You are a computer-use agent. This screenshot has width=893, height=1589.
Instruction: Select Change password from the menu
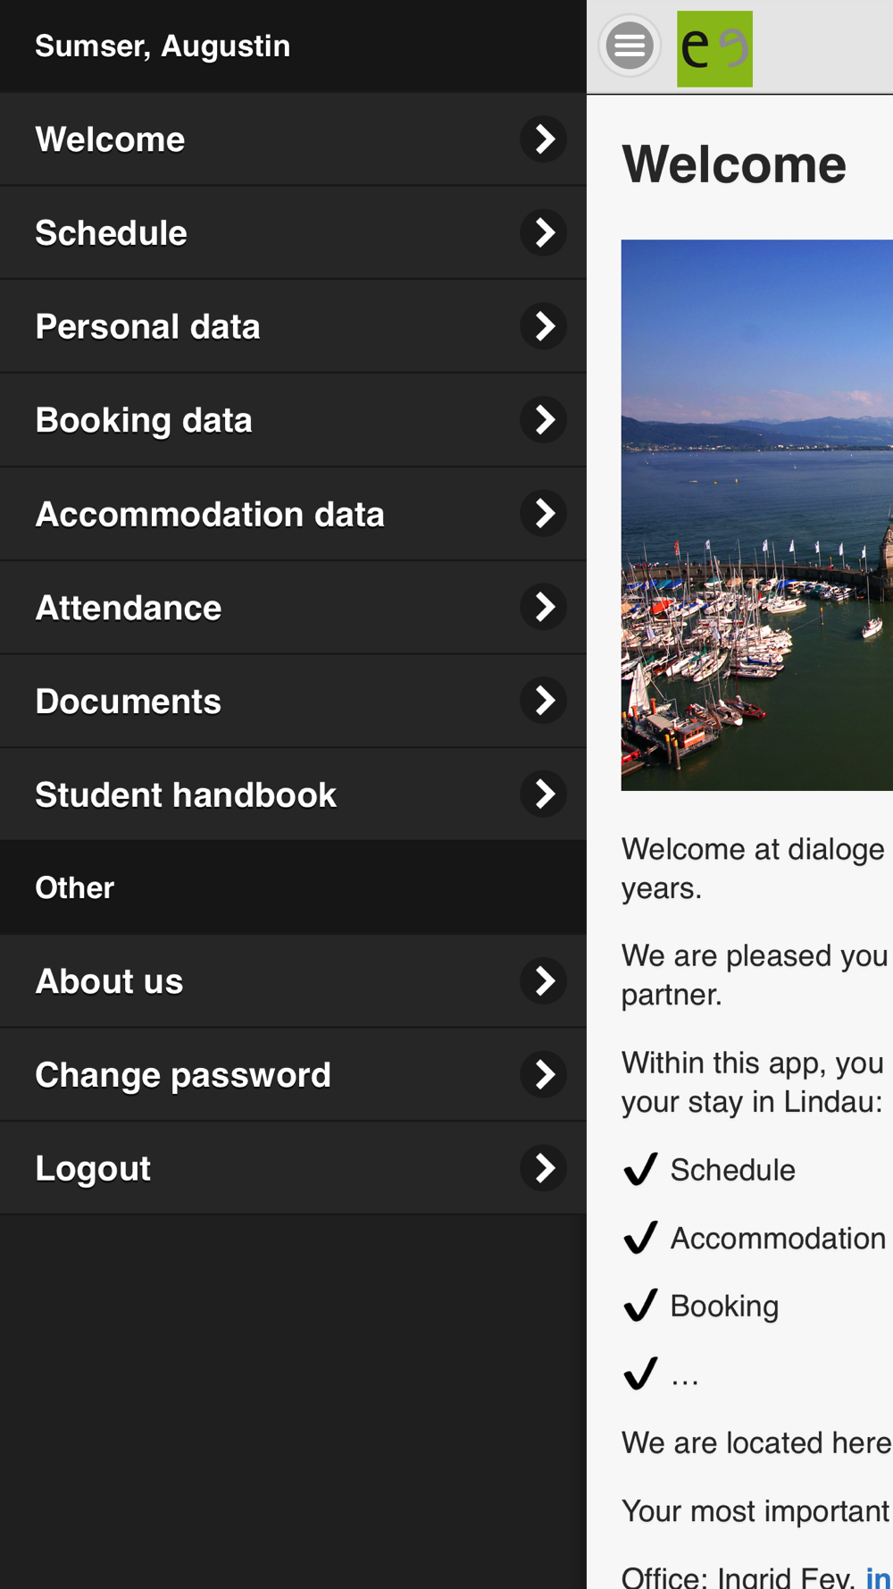[293, 1075]
